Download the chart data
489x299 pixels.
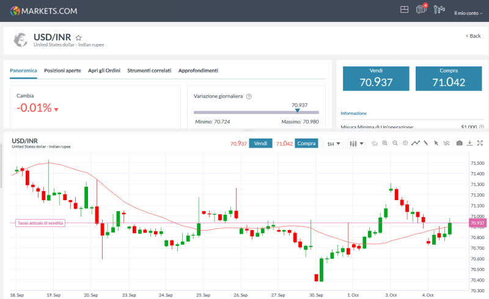[x=469, y=143]
